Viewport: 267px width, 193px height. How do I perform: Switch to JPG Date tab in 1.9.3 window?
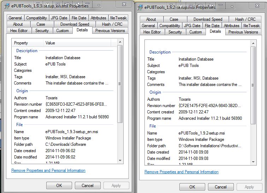pyautogui.click(x=59, y=18)
